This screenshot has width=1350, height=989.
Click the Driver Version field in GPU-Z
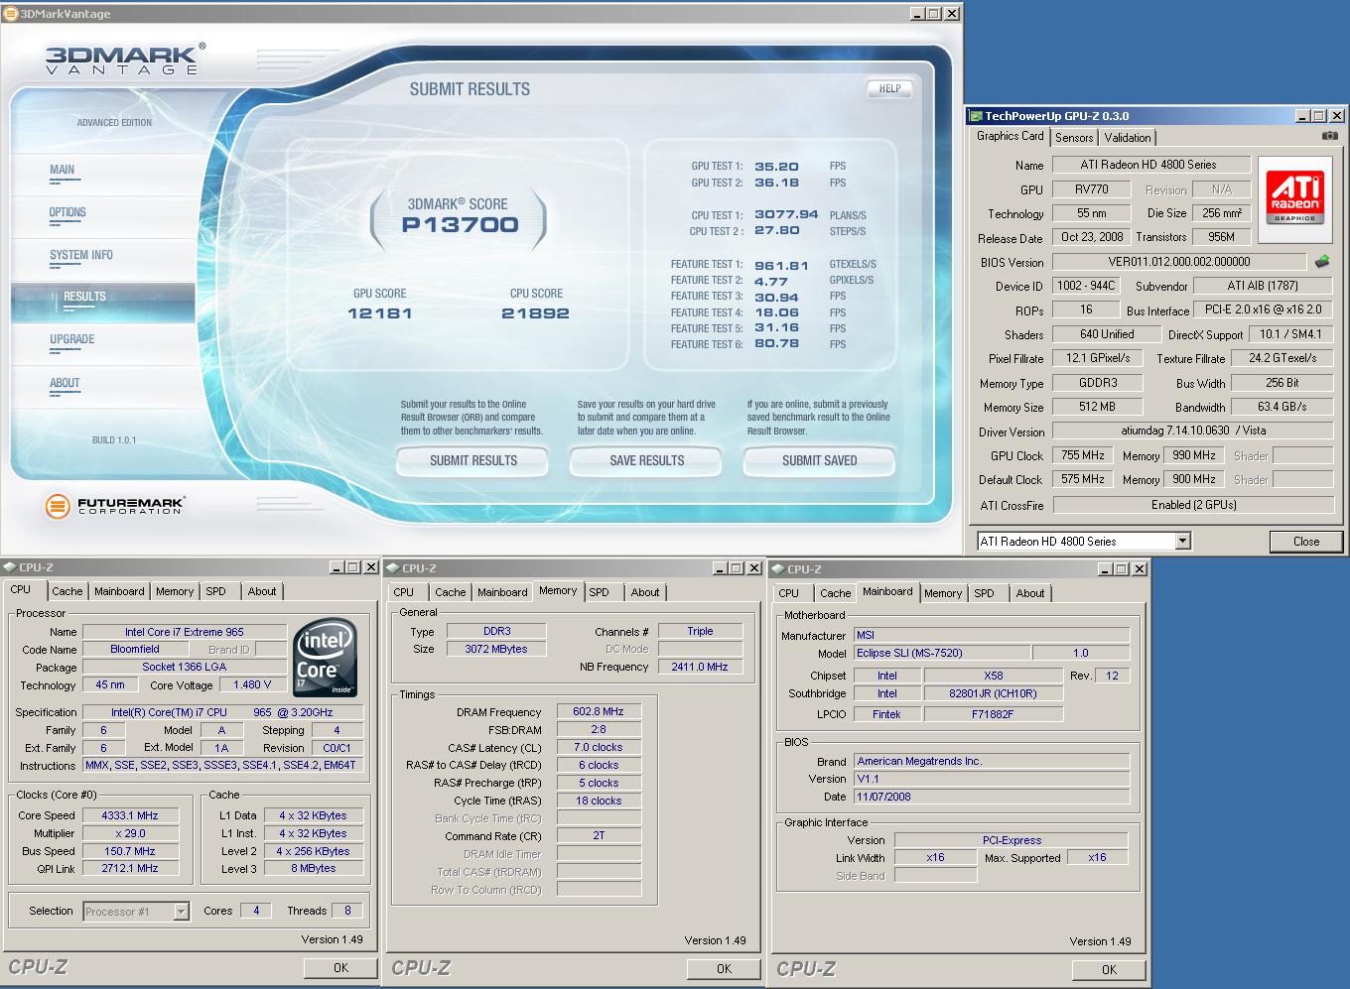point(1193,431)
